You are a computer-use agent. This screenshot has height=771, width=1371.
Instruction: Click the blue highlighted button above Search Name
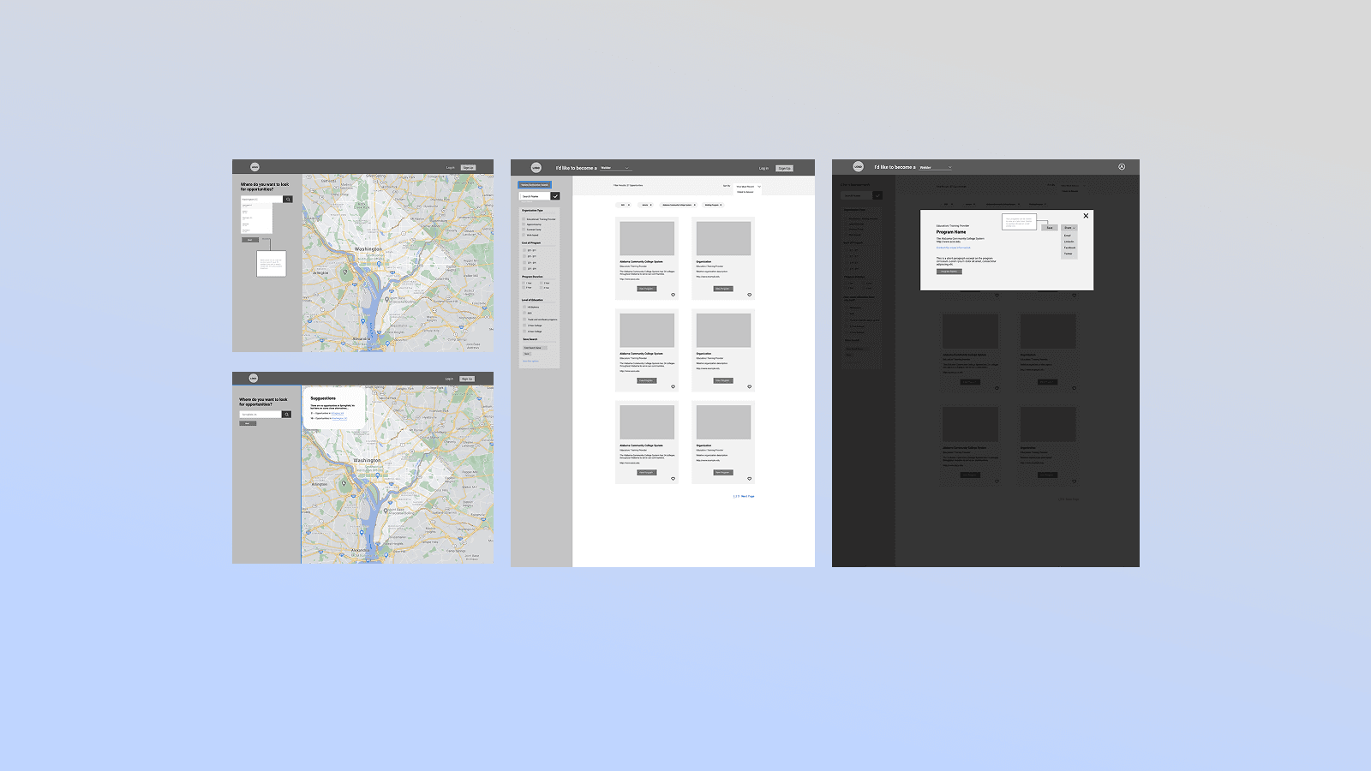point(535,184)
